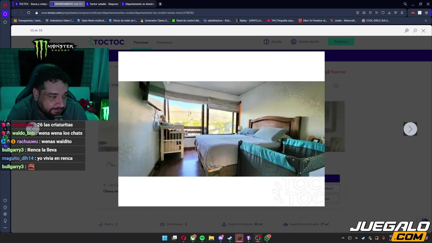
Task: Click the bedroom photo in the gallery
Action: click(x=221, y=129)
